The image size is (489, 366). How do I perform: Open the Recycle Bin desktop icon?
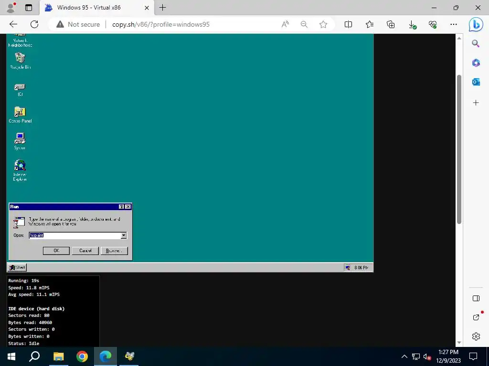(x=20, y=61)
